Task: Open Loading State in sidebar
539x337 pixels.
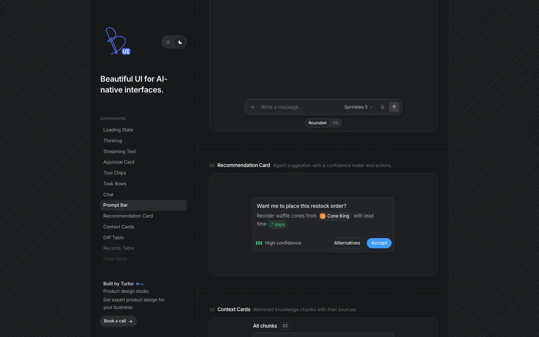Action: [x=143, y=130]
